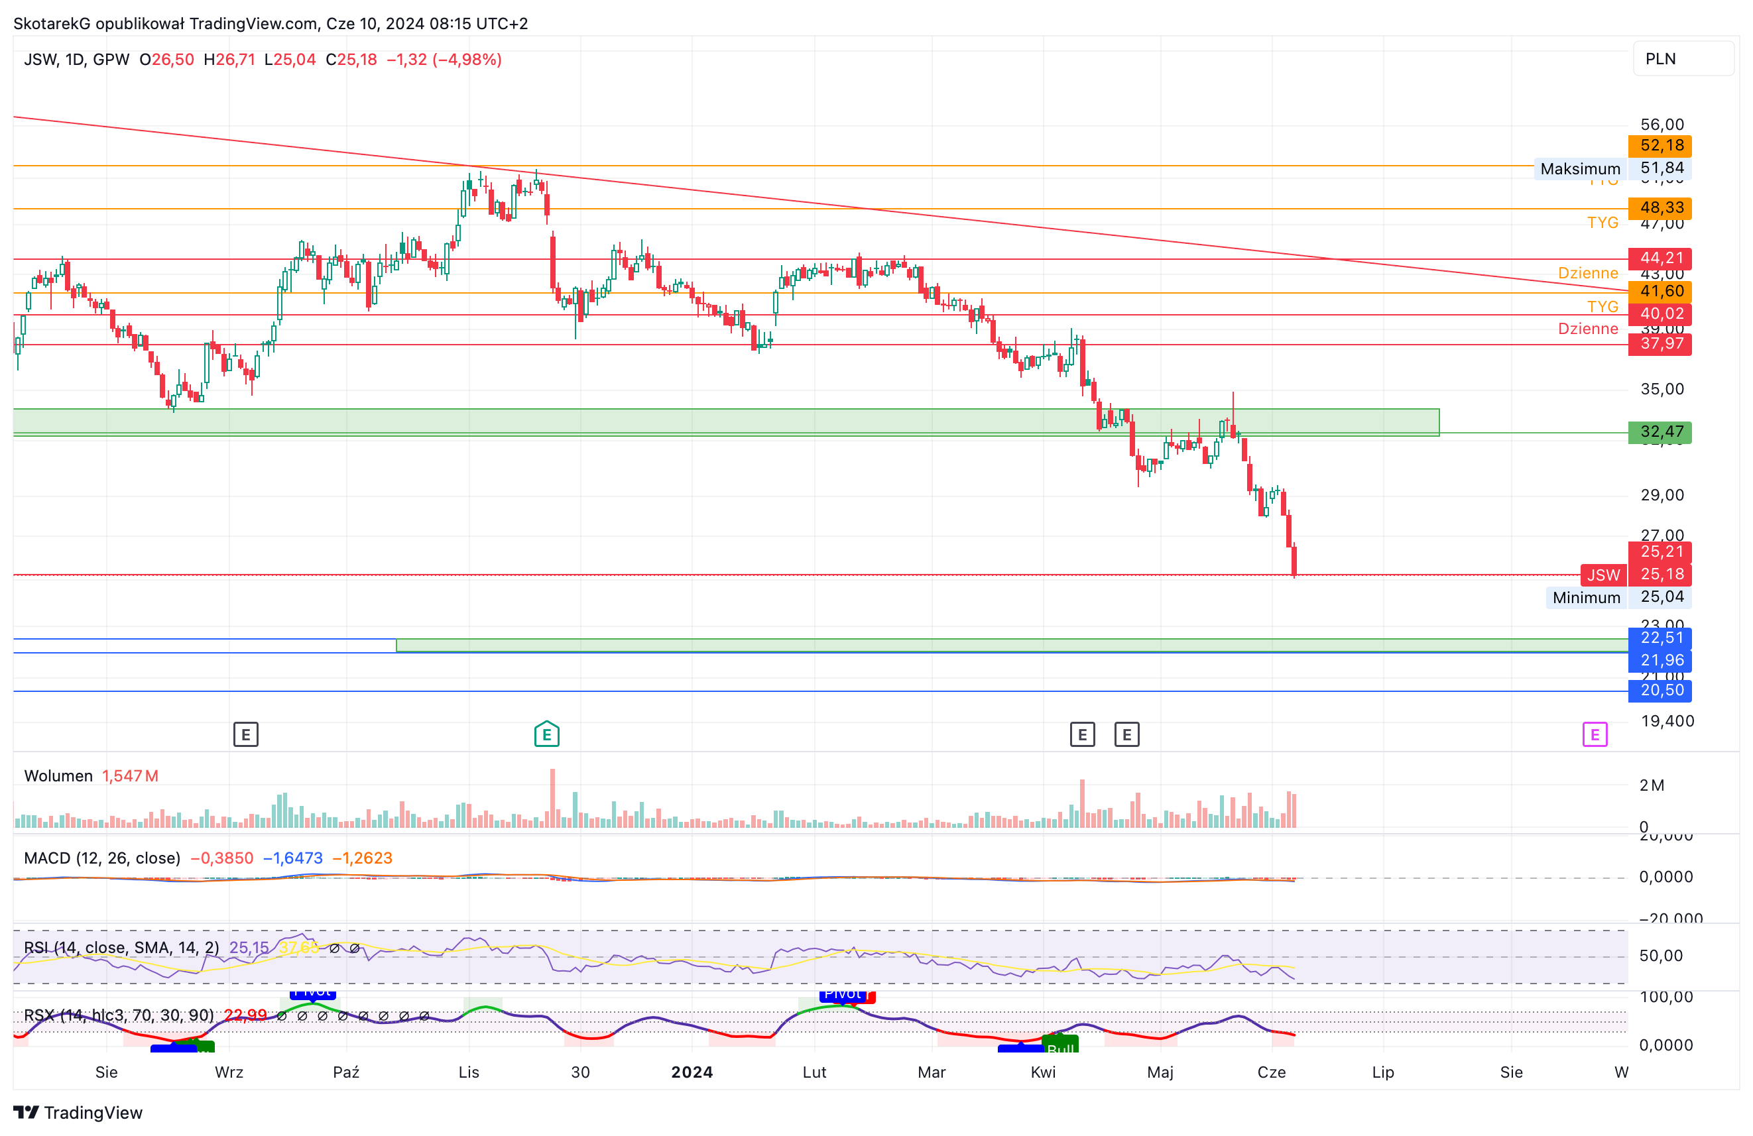Click the close value C25,18 in header
The width and height of the screenshot is (1753, 1136).
click(351, 60)
